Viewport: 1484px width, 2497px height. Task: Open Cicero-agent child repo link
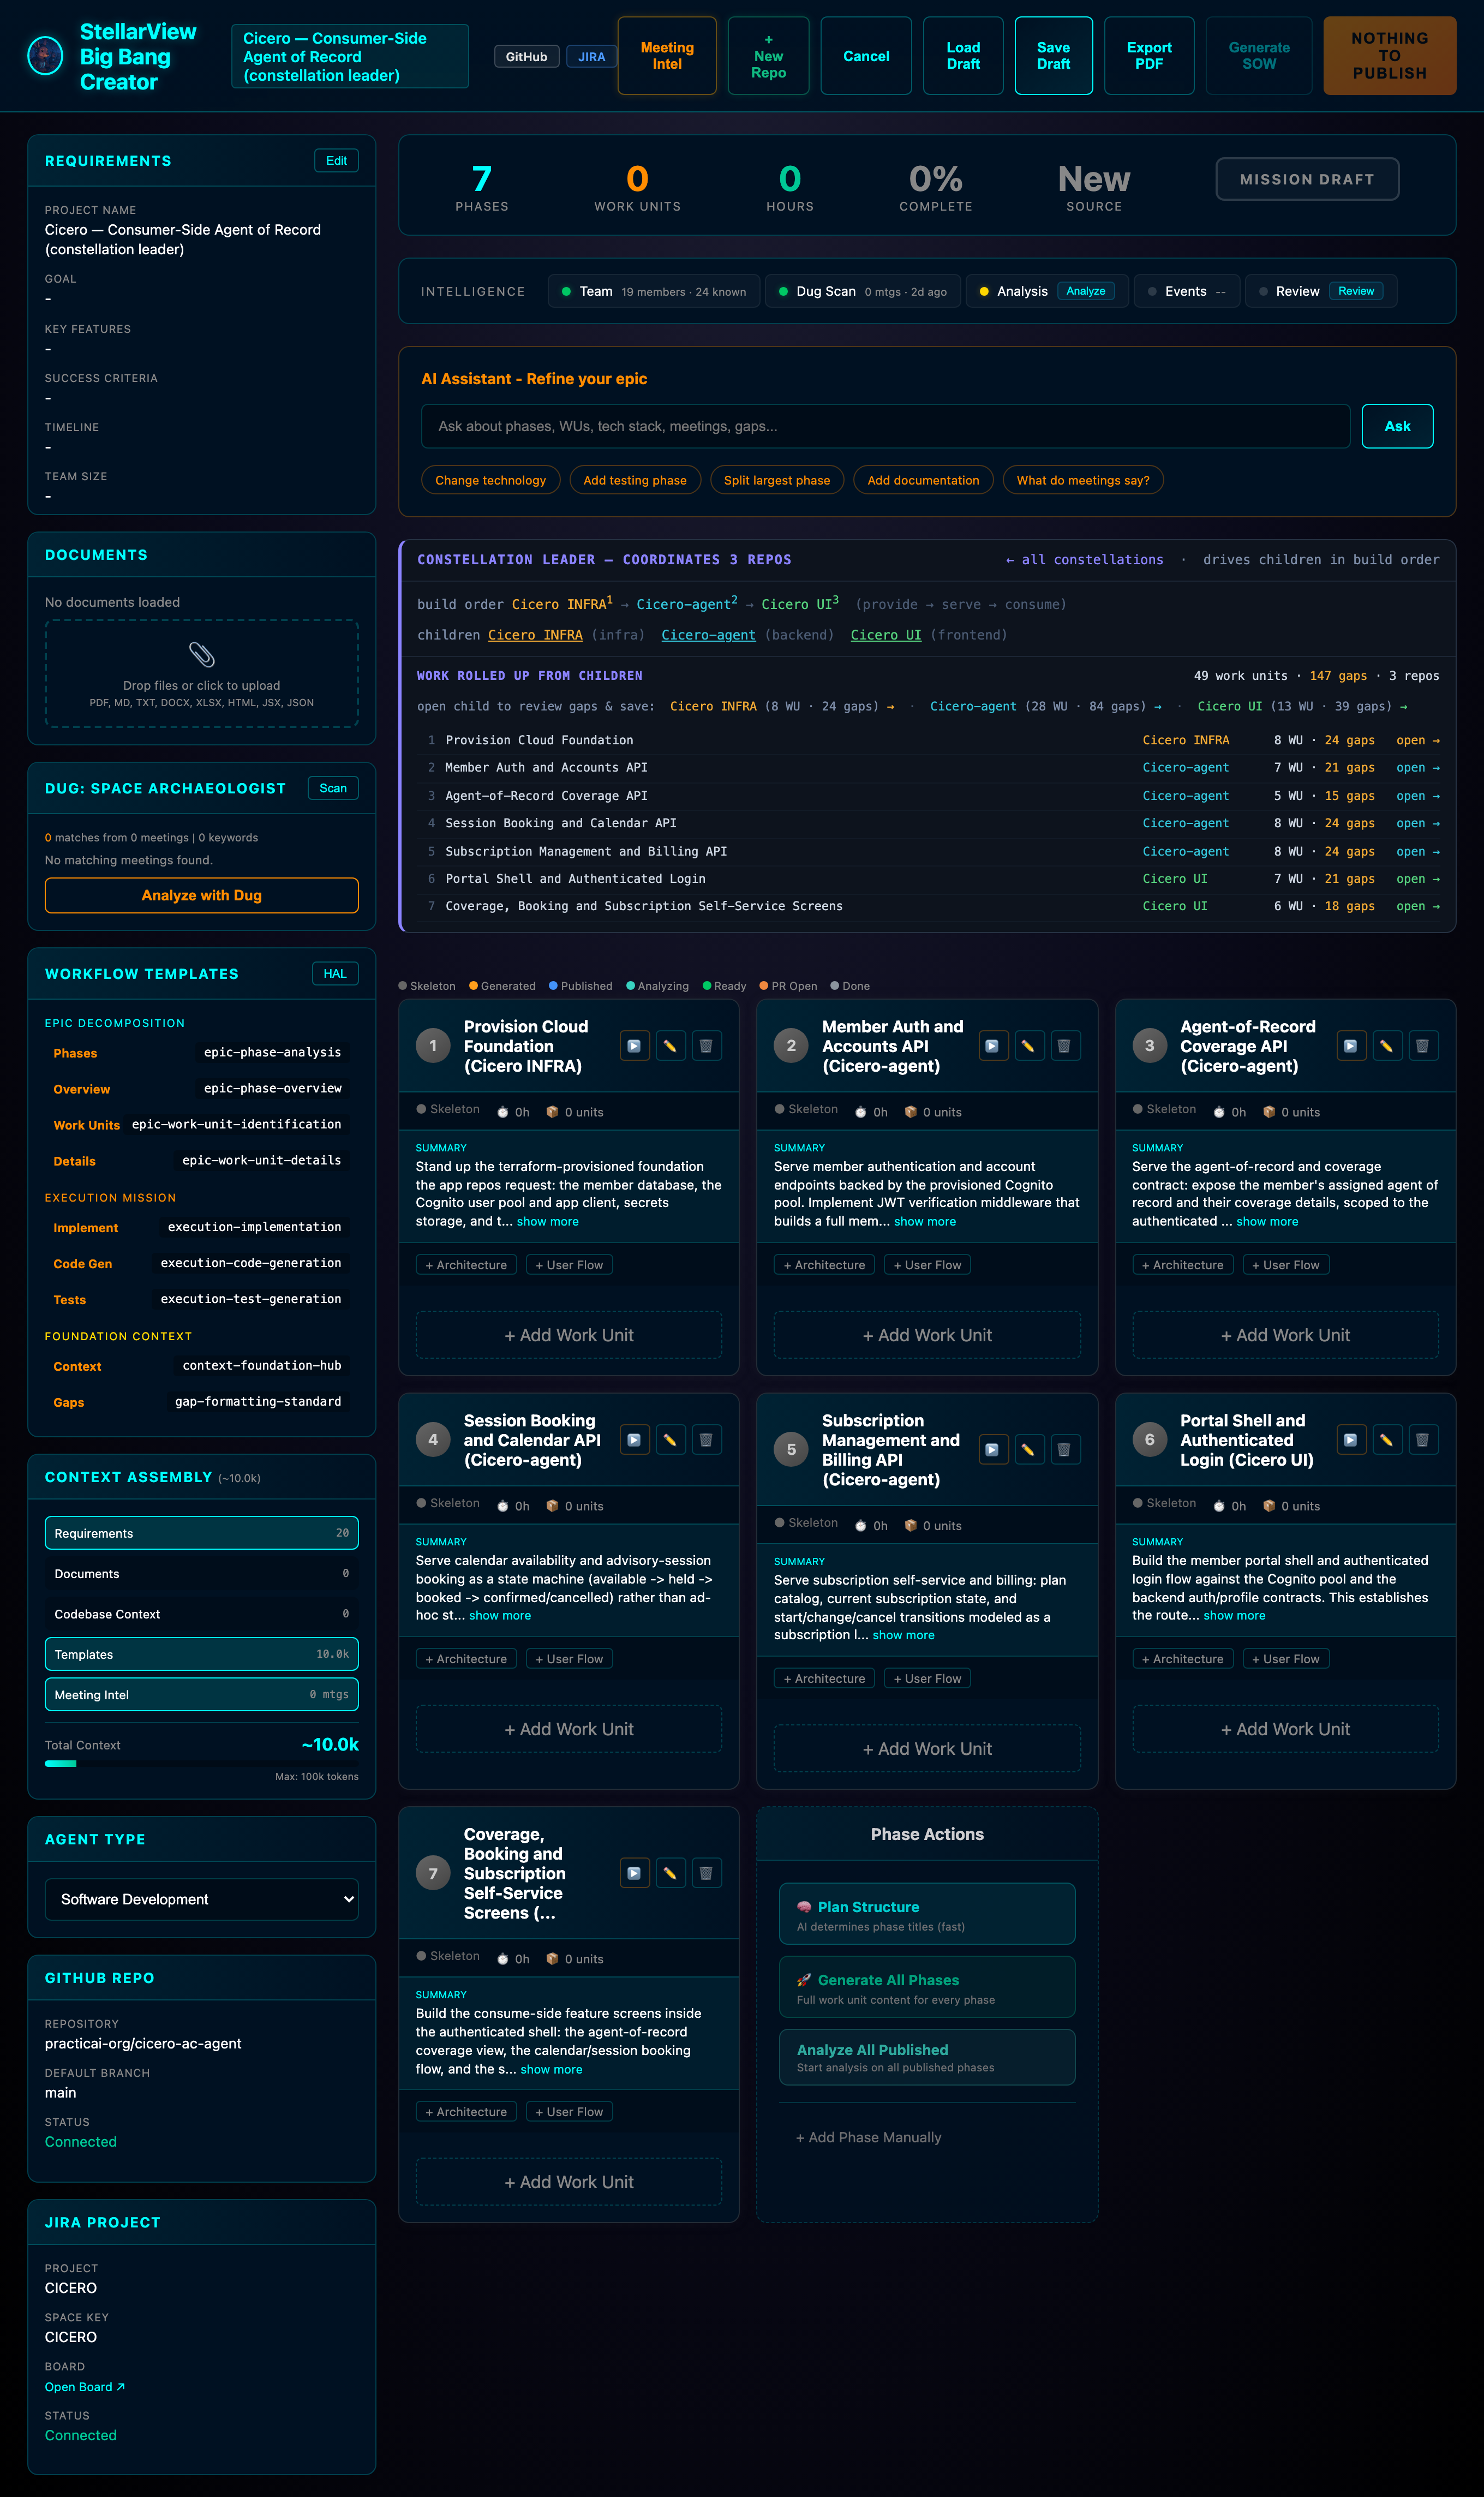[x=708, y=635]
